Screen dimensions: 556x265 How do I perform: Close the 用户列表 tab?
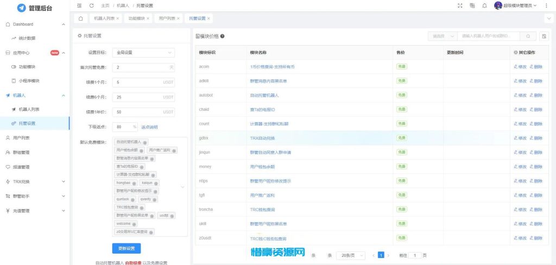pyautogui.click(x=178, y=18)
